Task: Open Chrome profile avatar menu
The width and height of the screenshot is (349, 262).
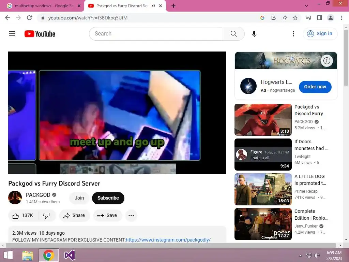Action: [x=331, y=18]
